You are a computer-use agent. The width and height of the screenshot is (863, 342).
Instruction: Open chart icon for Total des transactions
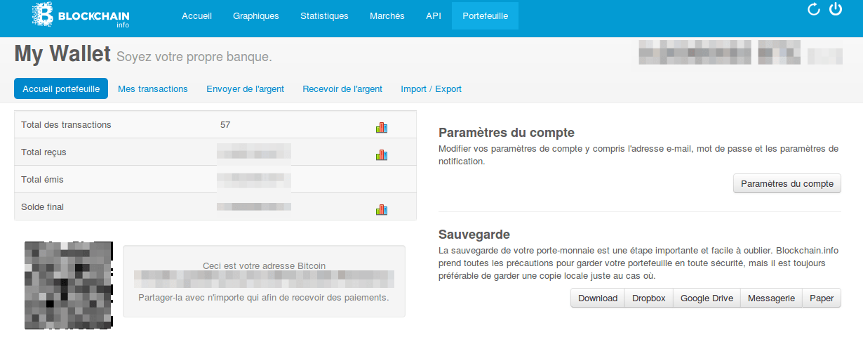point(382,127)
